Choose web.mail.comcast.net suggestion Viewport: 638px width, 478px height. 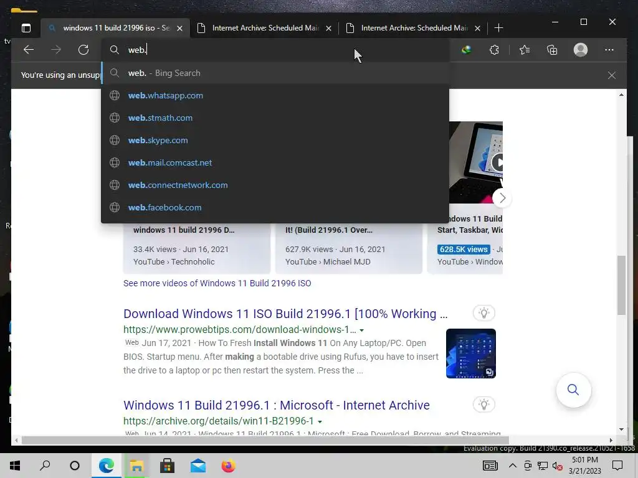275,162
